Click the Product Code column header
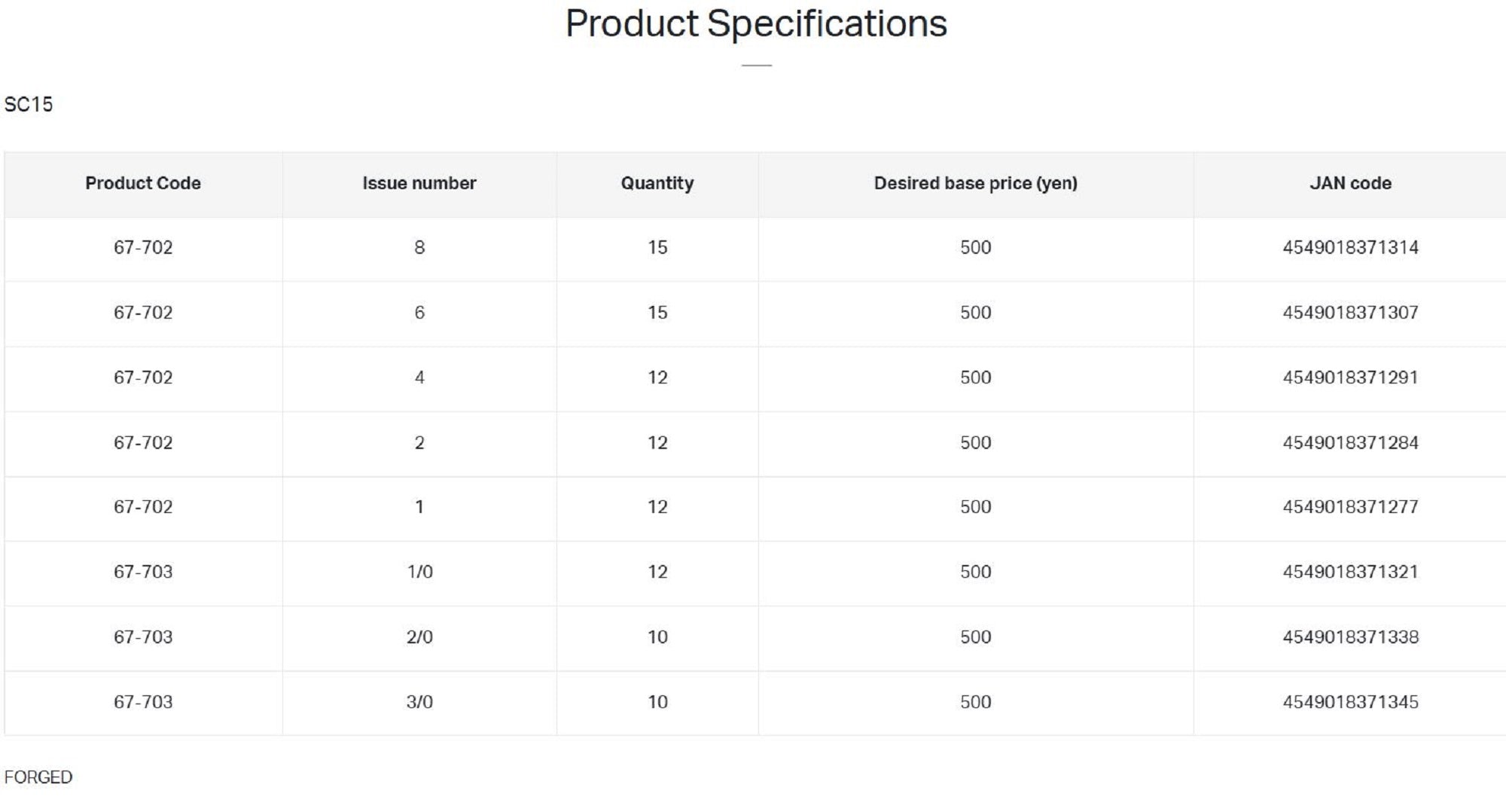1506x797 pixels. click(x=143, y=183)
